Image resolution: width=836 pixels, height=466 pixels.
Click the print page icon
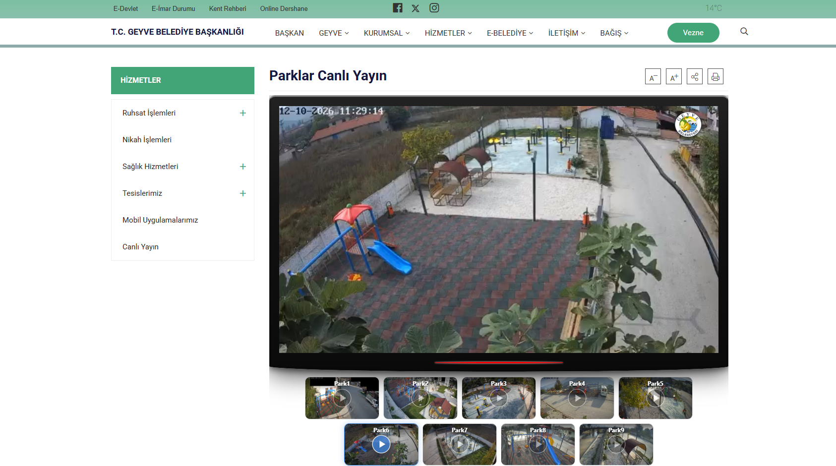click(x=716, y=77)
